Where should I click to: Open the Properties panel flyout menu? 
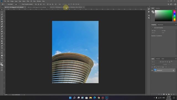coord(176,25)
